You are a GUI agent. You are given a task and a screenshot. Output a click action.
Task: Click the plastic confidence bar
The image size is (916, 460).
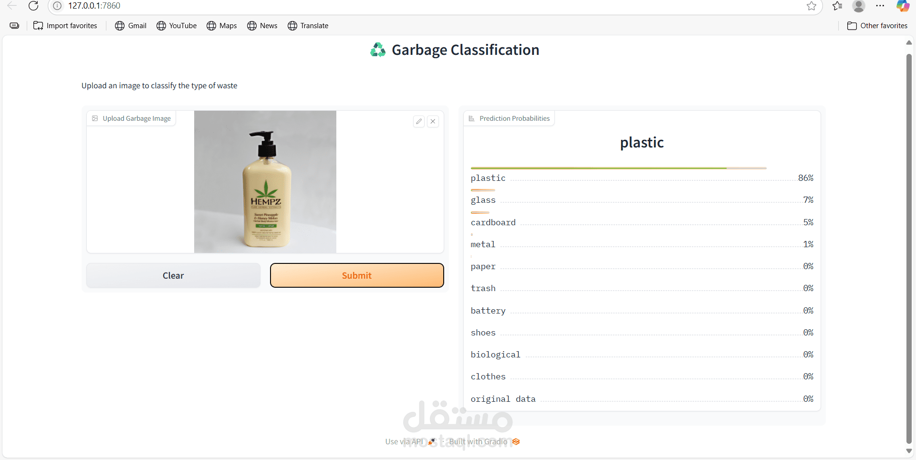[618, 168]
